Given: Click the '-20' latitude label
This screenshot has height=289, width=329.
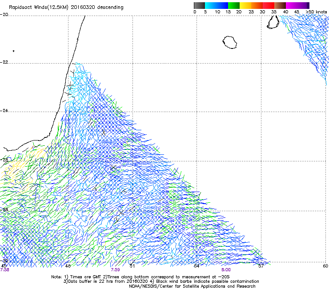Looking at the screenshot, I should coord(4,15).
